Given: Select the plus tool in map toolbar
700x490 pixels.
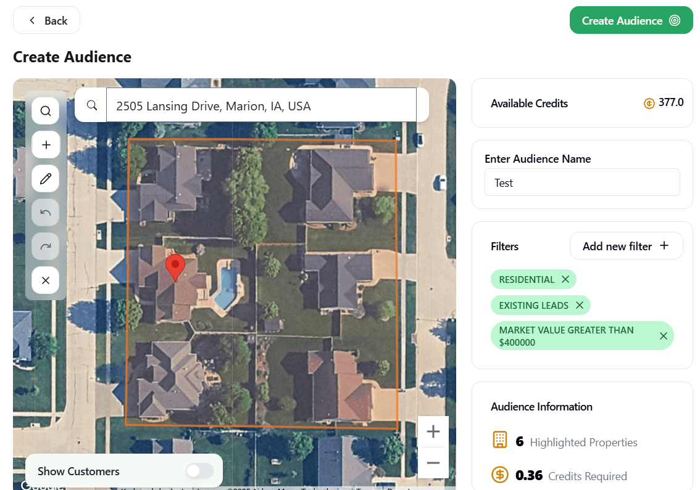Looking at the screenshot, I should coord(46,145).
